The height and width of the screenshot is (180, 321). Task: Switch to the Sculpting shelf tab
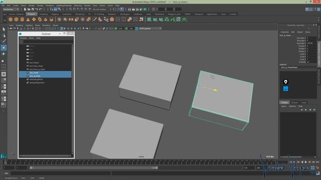point(44,14)
